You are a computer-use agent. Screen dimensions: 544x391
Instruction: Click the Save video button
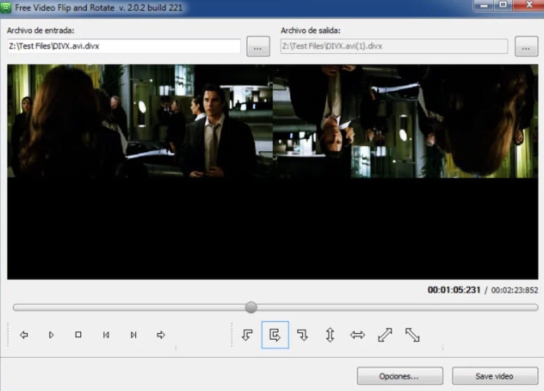(x=494, y=376)
